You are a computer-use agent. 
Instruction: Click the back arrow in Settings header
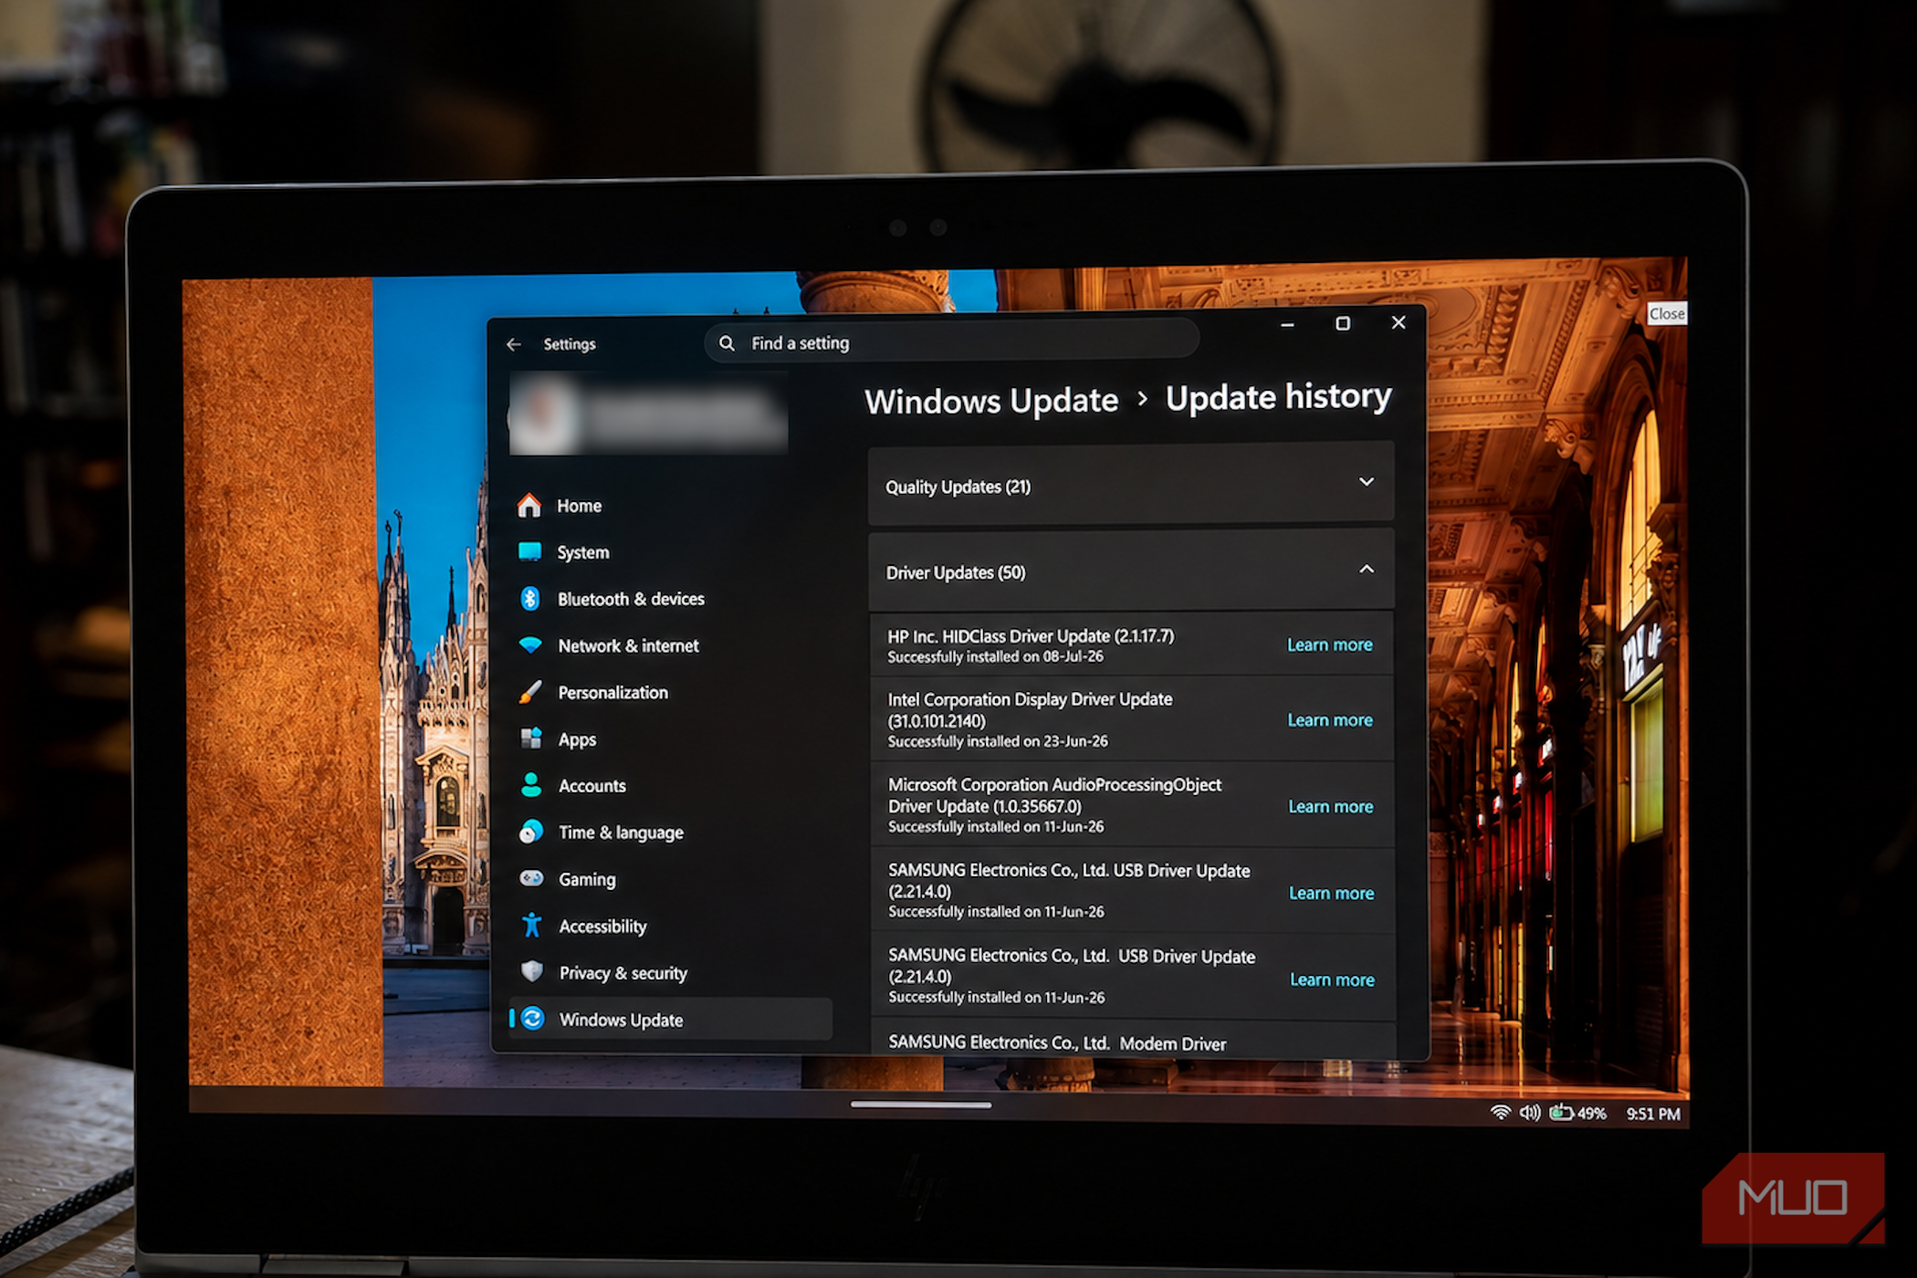point(514,344)
